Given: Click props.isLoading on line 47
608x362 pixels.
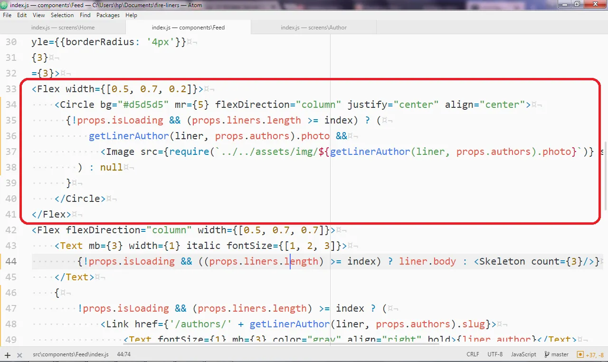Looking at the screenshot, I should pyautogui.click(x=126, y=308).
